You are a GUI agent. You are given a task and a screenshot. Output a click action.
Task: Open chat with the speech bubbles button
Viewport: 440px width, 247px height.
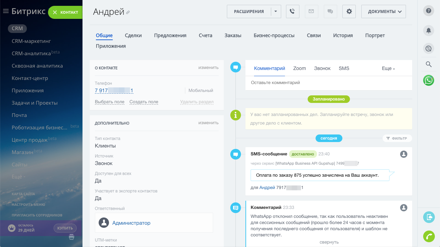click(x=330, y=11)
